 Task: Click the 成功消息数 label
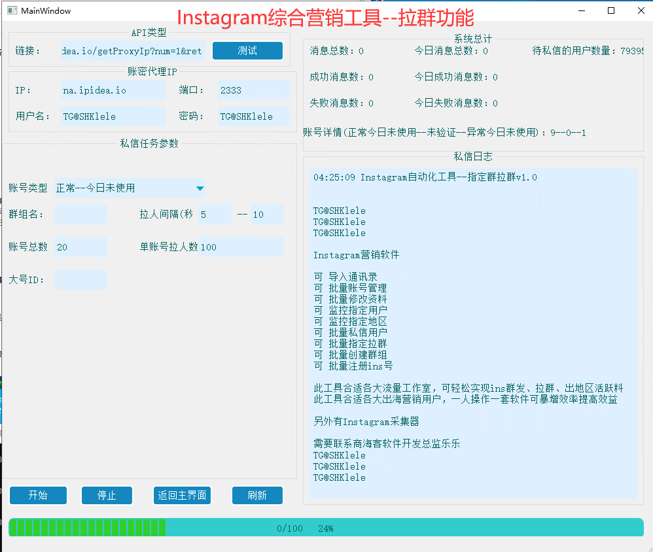point(342,77)
